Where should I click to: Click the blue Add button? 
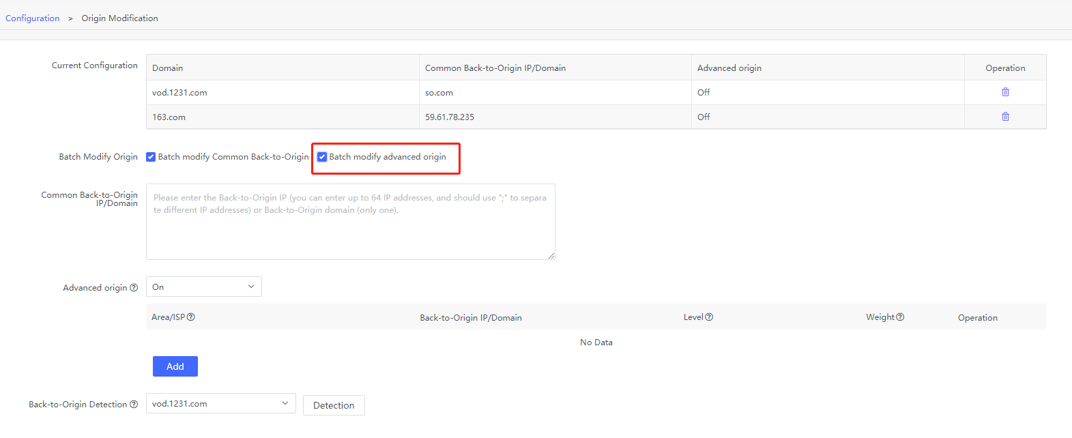coord(175,366)
